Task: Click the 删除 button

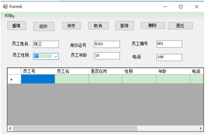Action: [x=153, y=25]
